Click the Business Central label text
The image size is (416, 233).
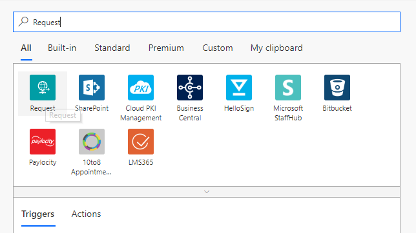[x=190, y=113]
